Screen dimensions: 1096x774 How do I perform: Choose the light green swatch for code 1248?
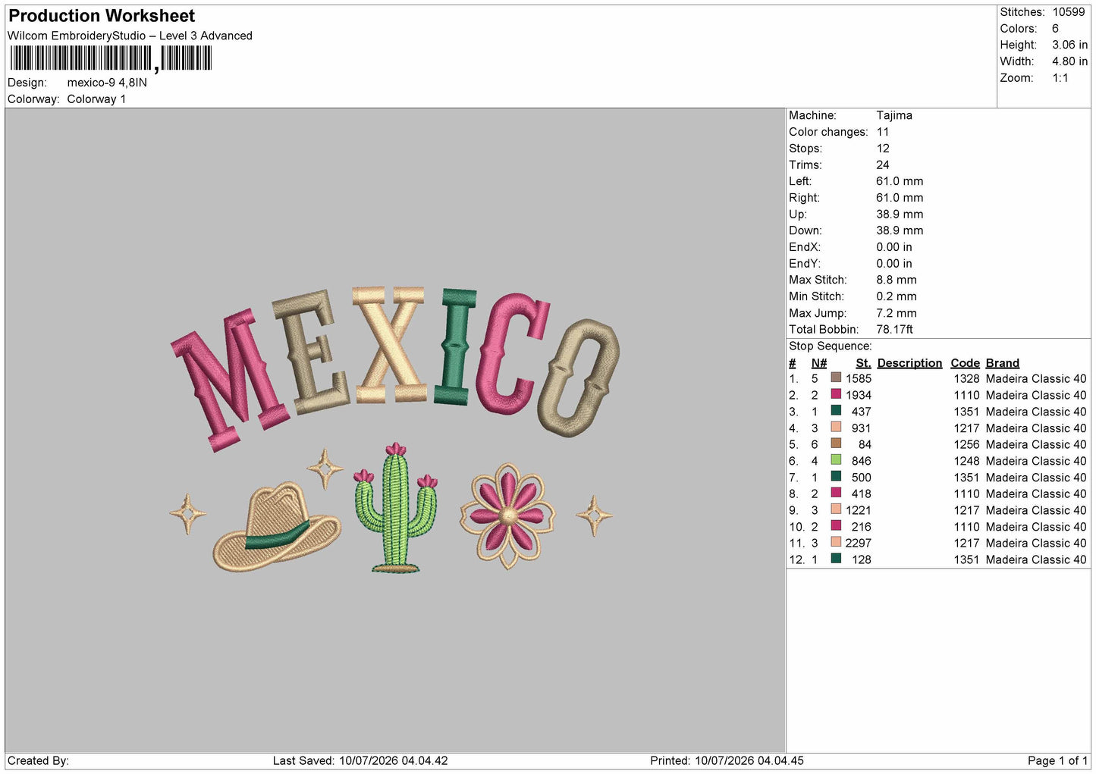tap(836, 460)
